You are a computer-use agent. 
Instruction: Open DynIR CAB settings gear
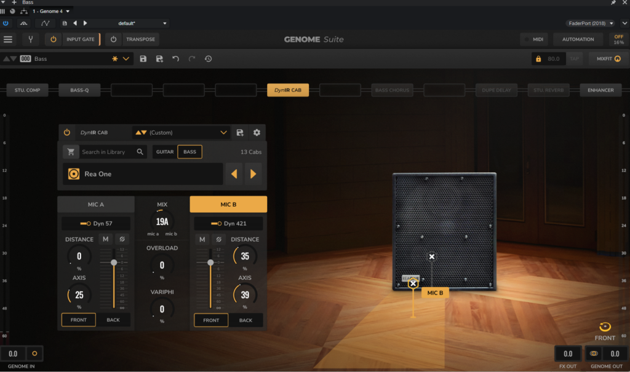(257, 133)
